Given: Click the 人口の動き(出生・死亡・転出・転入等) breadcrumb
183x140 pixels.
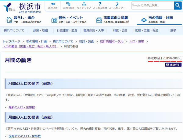Looking at the screenshot, I should 30,46.
